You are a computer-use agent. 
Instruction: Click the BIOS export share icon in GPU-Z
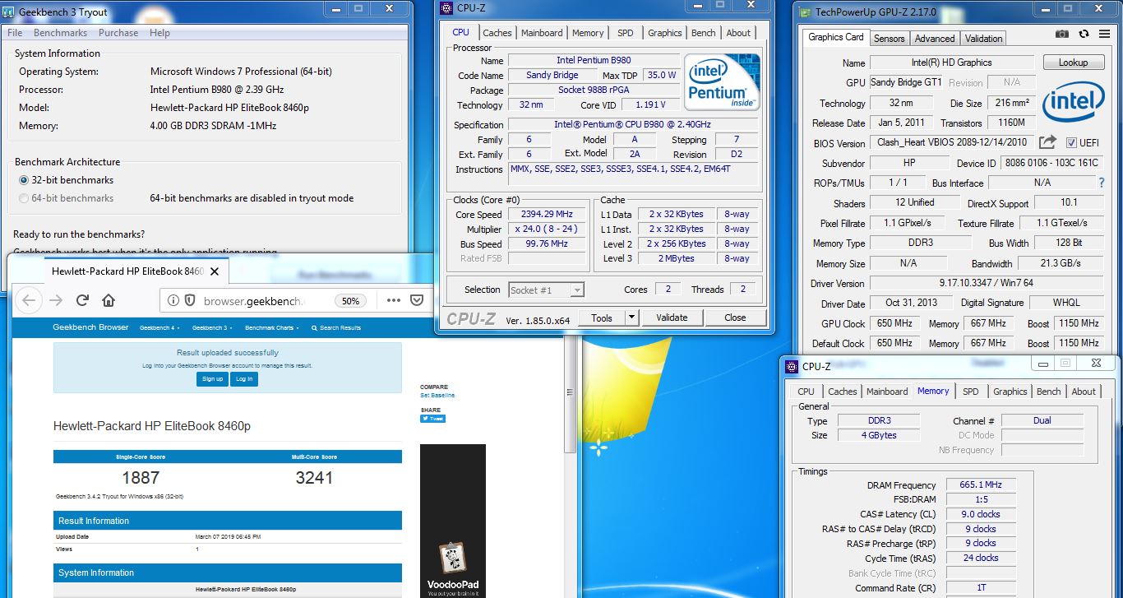point(1047,142)
